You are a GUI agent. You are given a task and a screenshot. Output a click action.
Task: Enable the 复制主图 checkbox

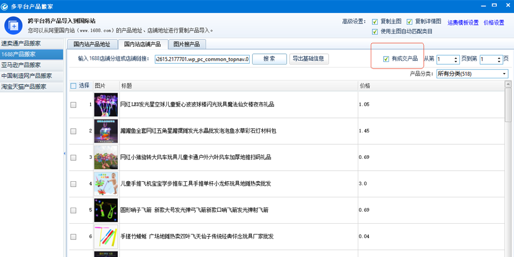(x=375, y=22)
